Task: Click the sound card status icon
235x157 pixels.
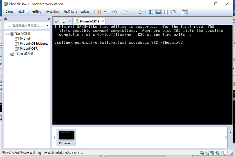Action: tap(217, 153)
